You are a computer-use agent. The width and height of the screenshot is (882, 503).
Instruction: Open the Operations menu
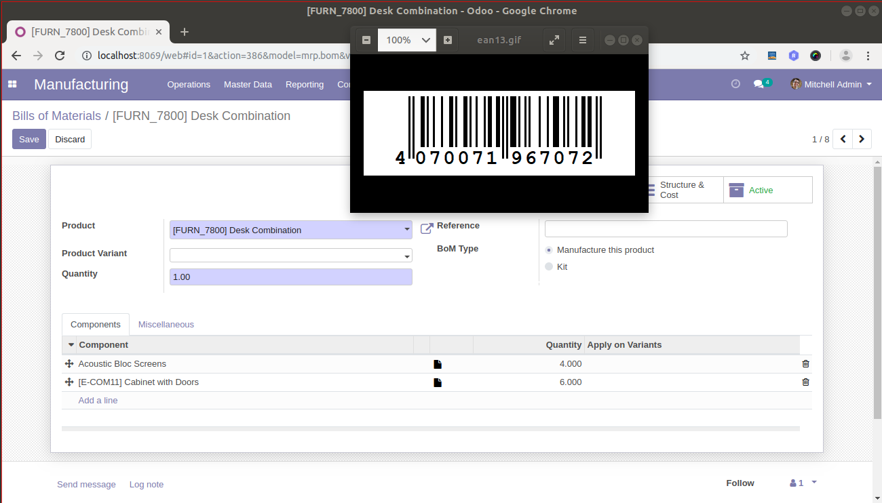tap(189, 84)
